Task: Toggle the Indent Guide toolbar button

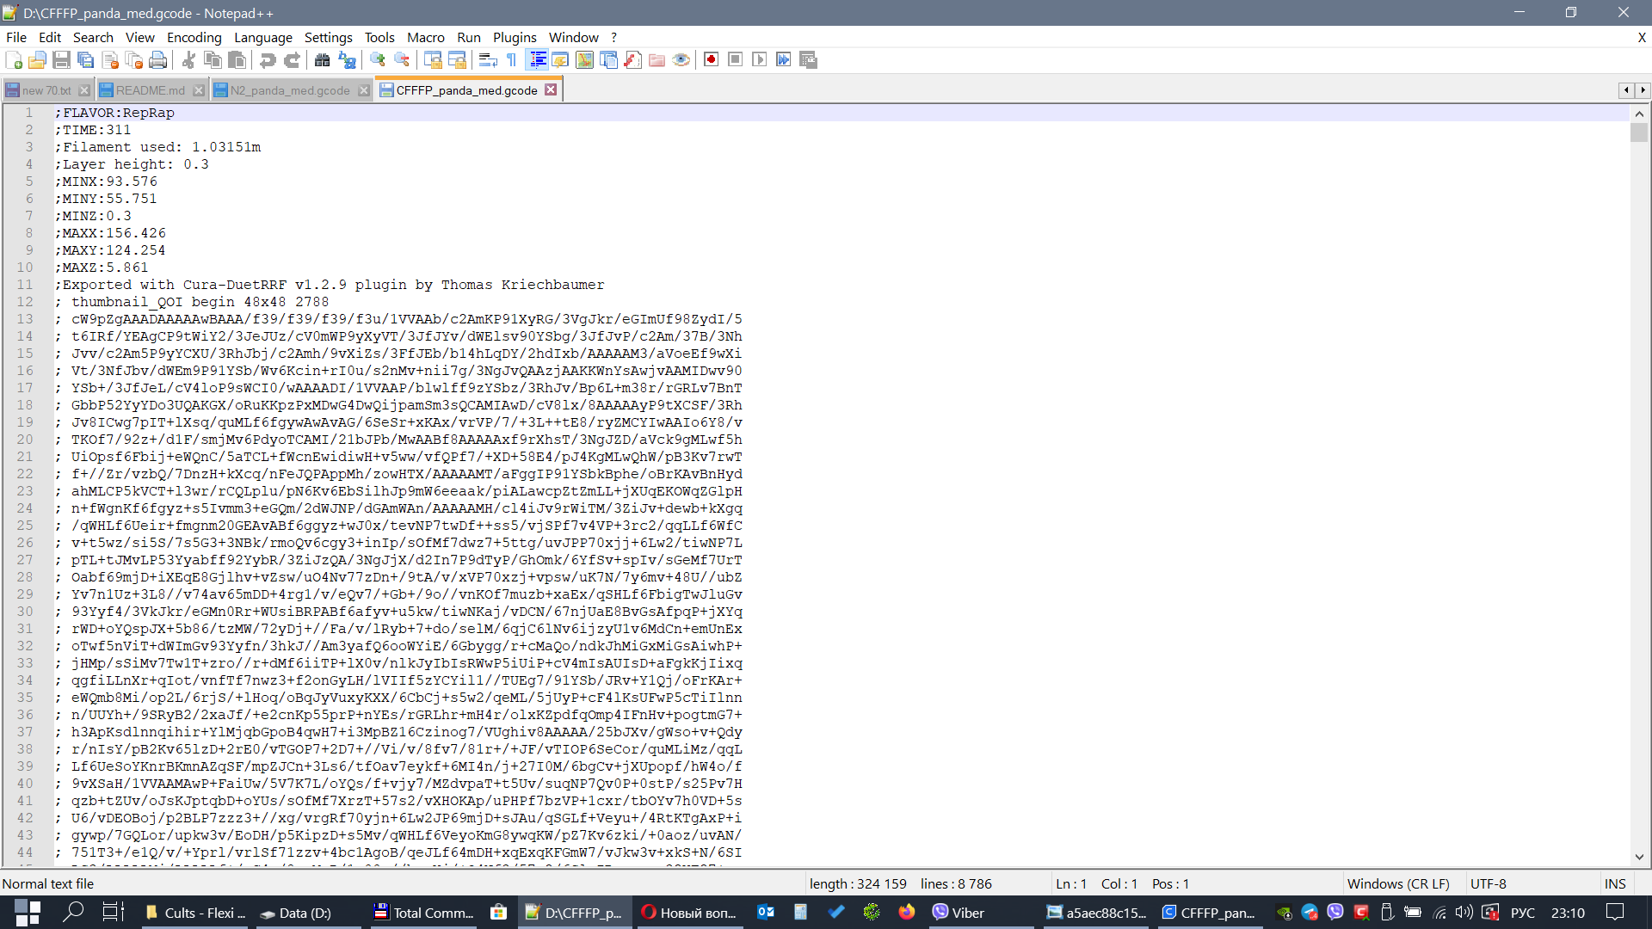Action: click(x=538, y=60)
